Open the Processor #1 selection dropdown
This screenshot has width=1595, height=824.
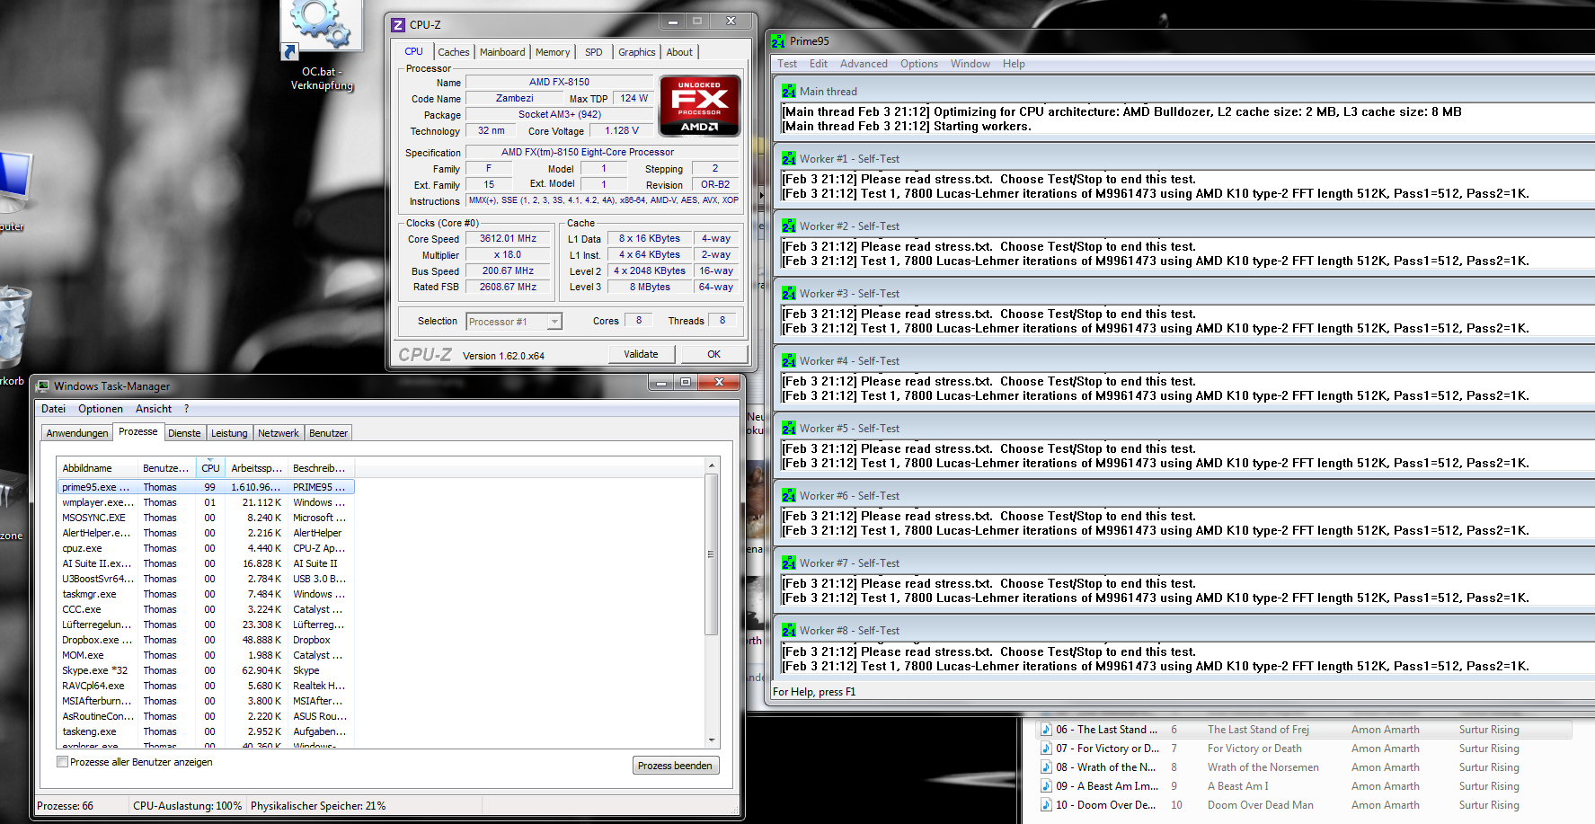click(514, 322)
